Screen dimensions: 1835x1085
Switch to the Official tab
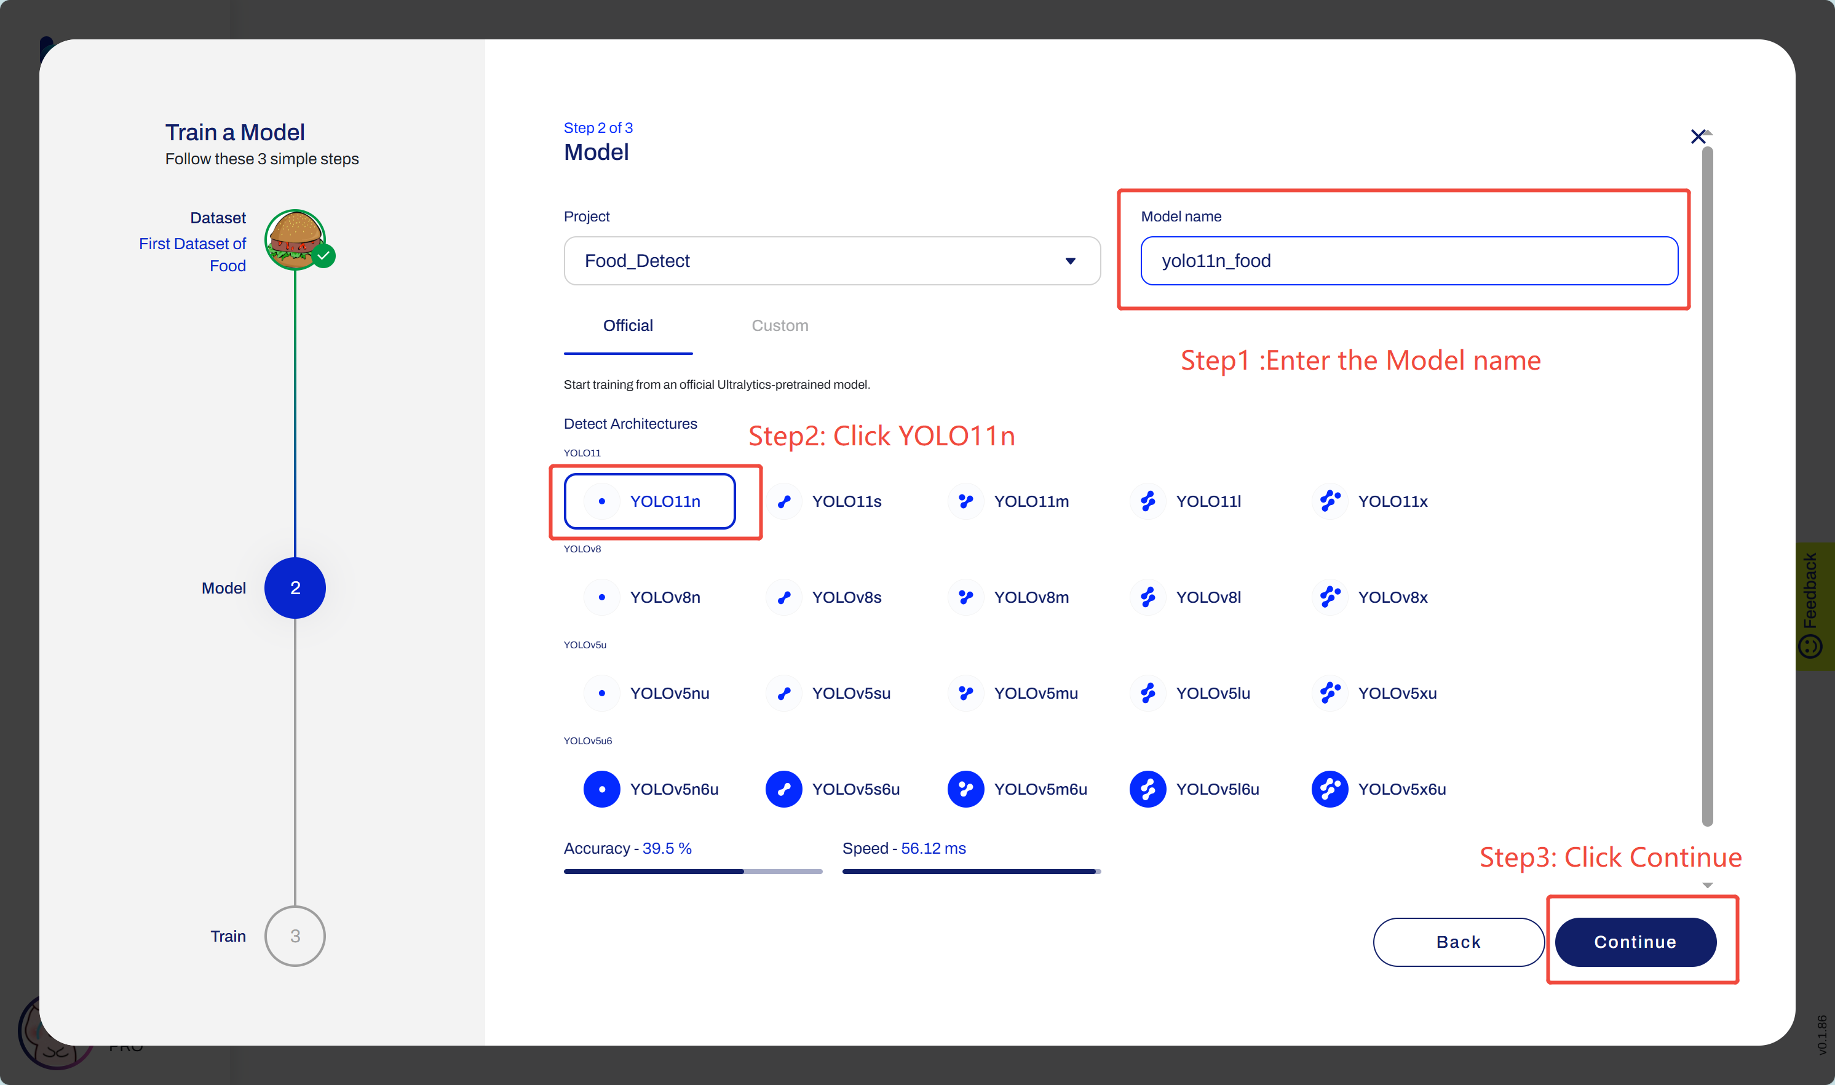[628, 326]
